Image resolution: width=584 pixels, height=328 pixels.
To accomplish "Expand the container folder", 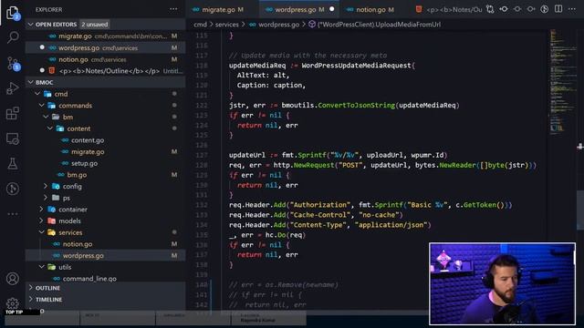I will click(41, 210).
